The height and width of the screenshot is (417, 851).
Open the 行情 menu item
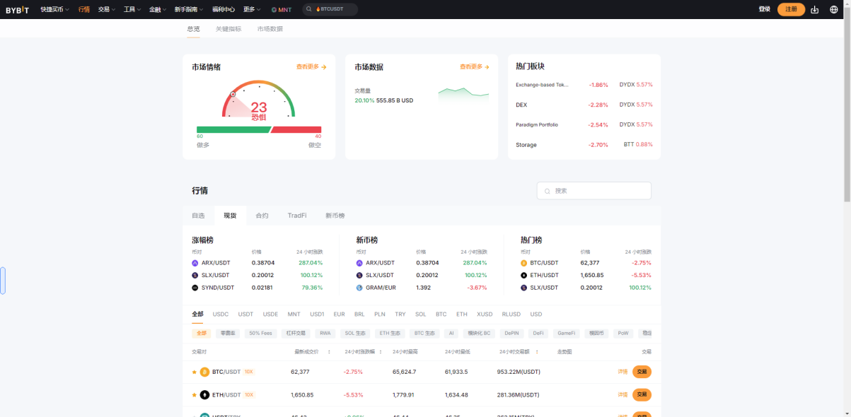(84, 10)
